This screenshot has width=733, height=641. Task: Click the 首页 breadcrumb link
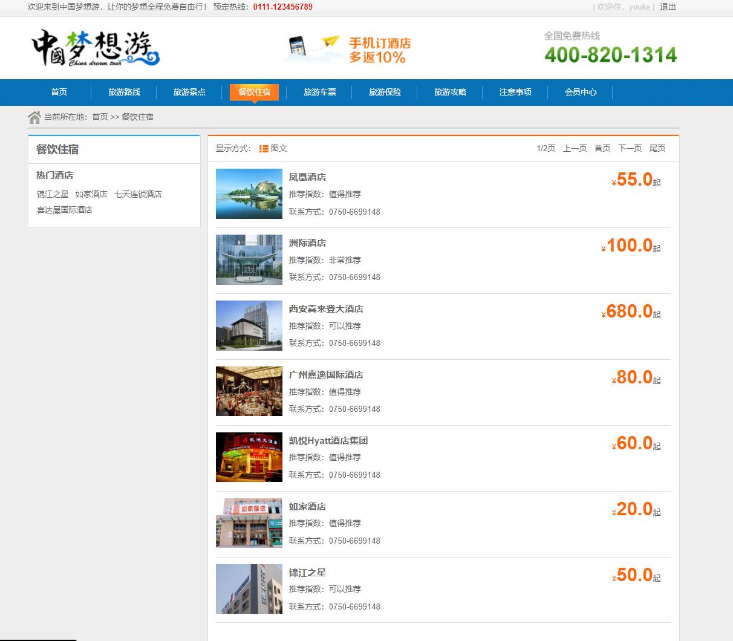click(x=100, y=117)
